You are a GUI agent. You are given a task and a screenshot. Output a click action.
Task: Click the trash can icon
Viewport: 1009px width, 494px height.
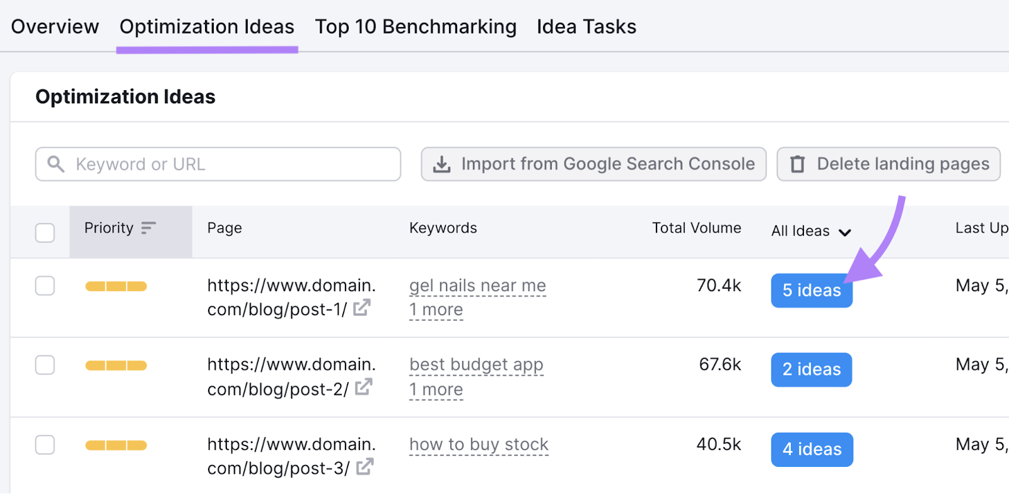coord(798,164)
